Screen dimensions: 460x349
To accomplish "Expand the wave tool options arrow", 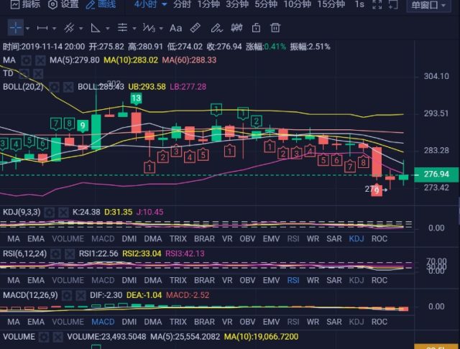I will 161,29.
